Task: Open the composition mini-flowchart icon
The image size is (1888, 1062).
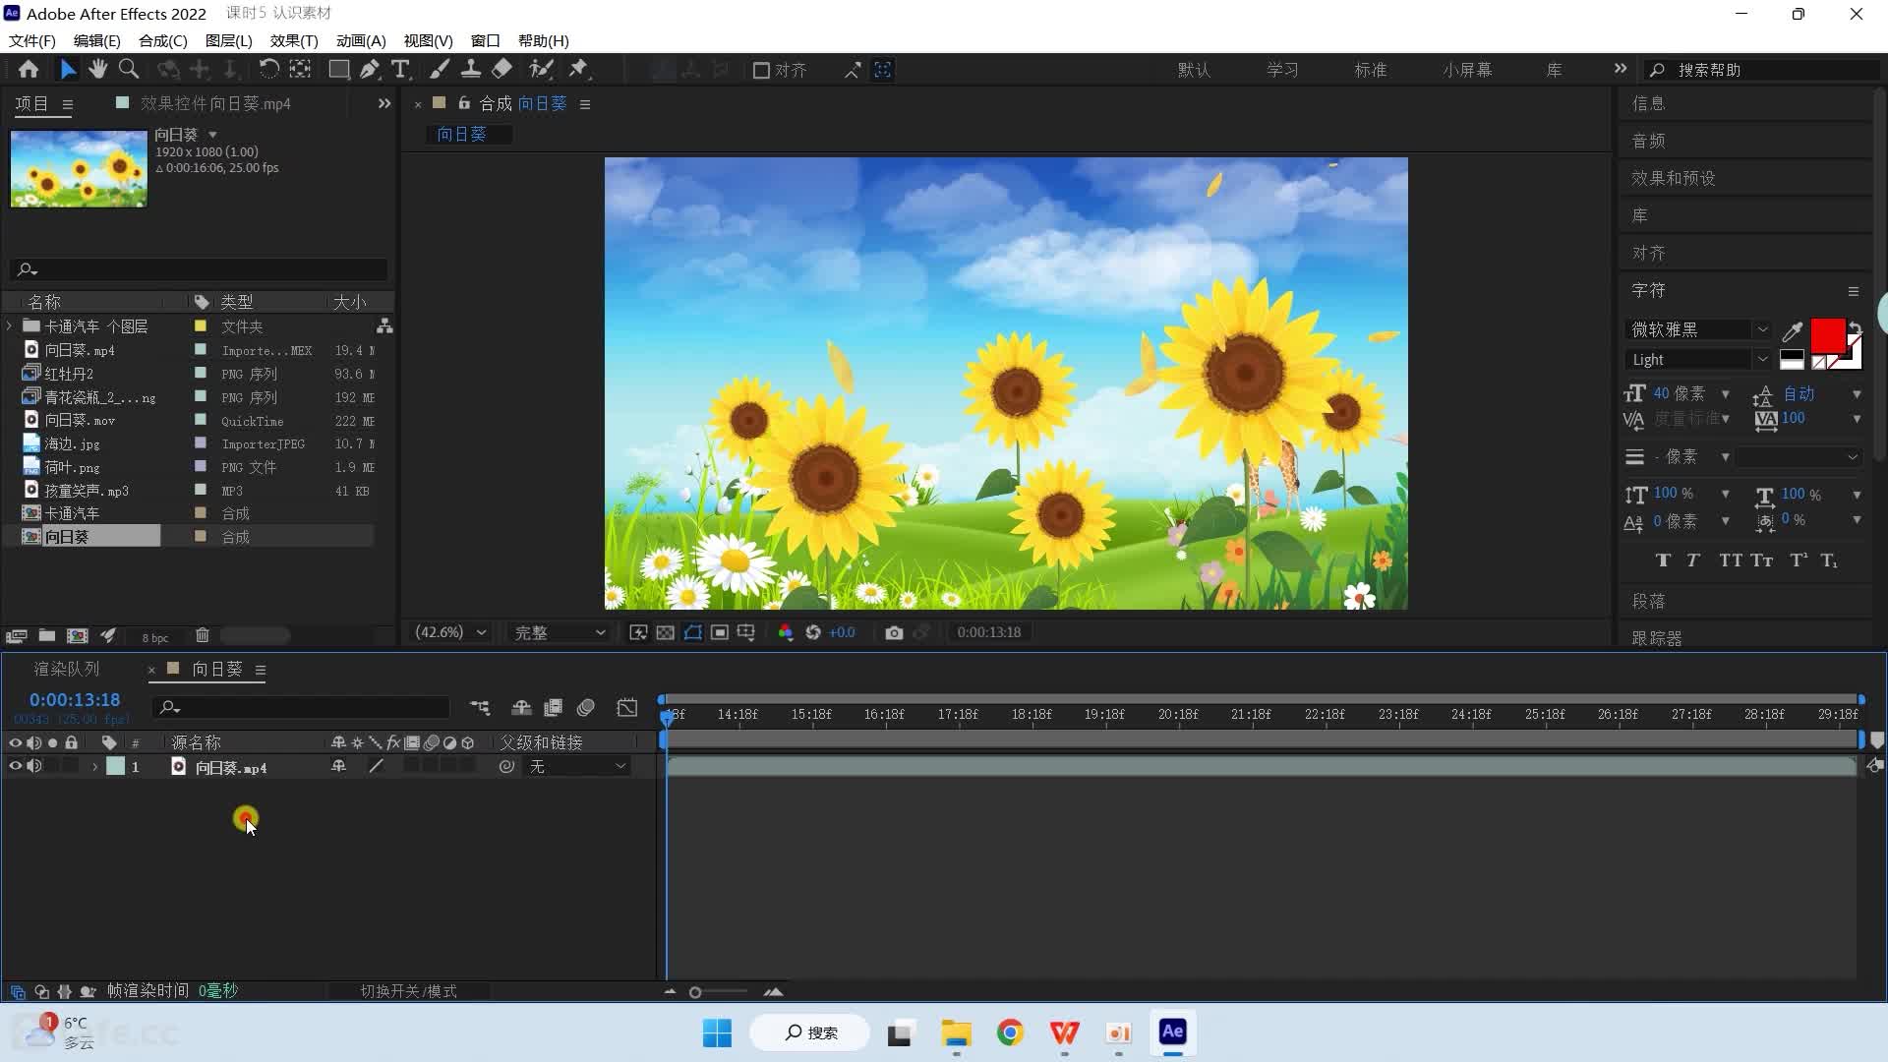Action: pyautogui.click(x=479, y=708)
